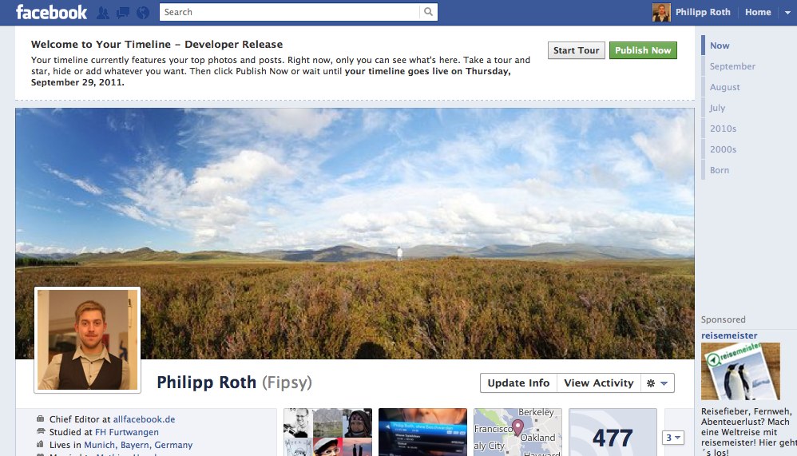Jump to July in timeline navigator

[717, 108]
